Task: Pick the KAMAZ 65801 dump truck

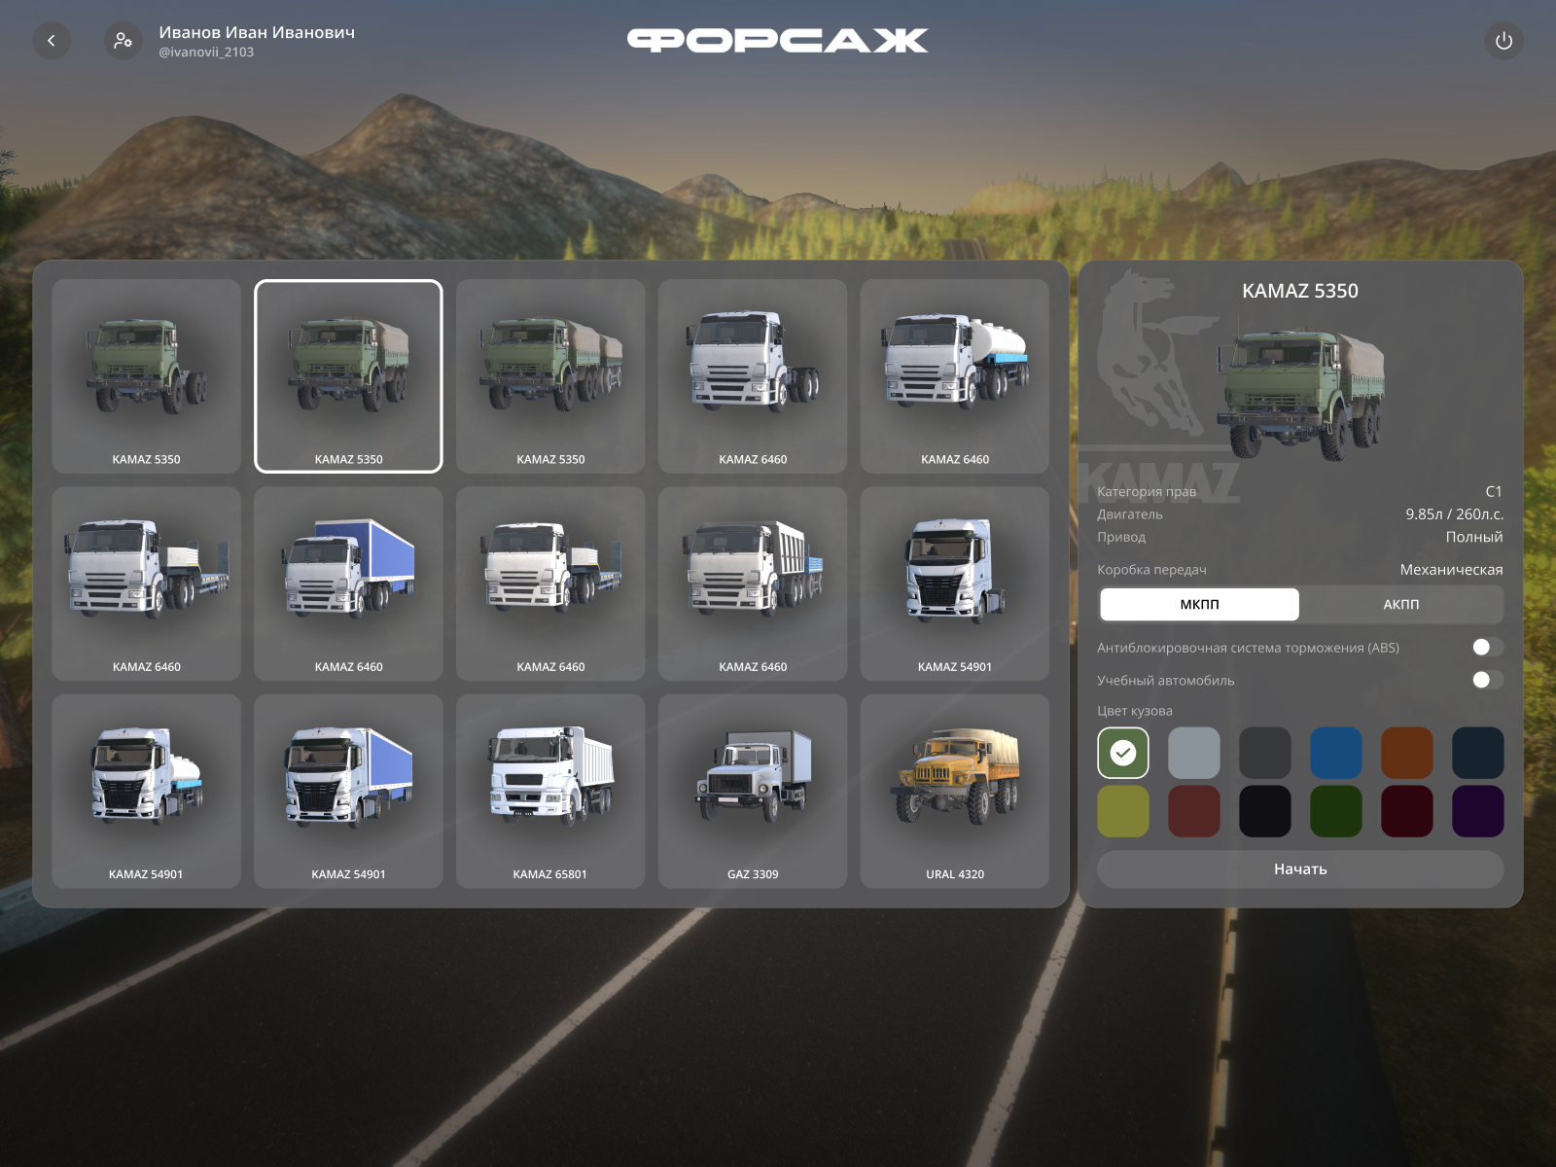Action: click(550, 790)
